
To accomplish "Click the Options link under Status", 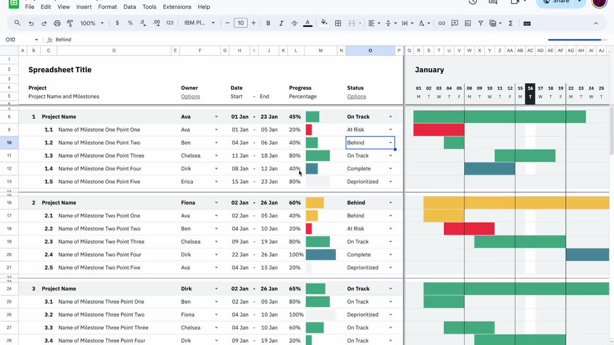I will (356, 96).
